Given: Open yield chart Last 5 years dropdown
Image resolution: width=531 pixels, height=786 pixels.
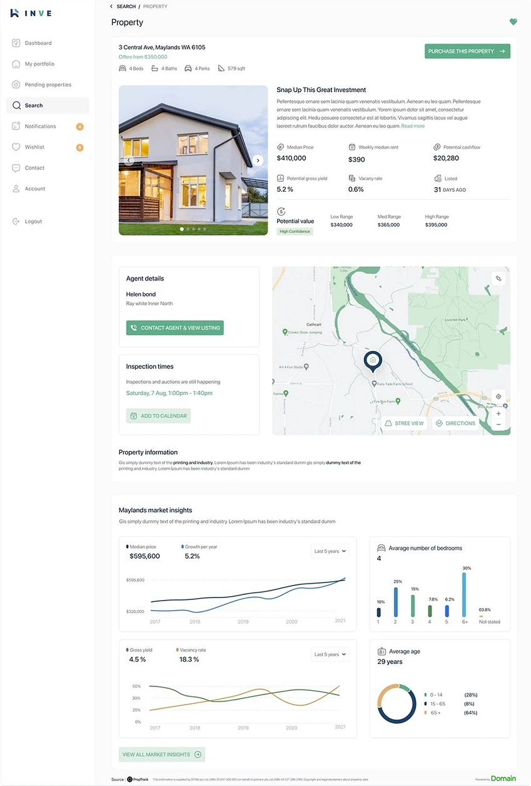Looking at the screenshot, I should [x=330, y=654].
